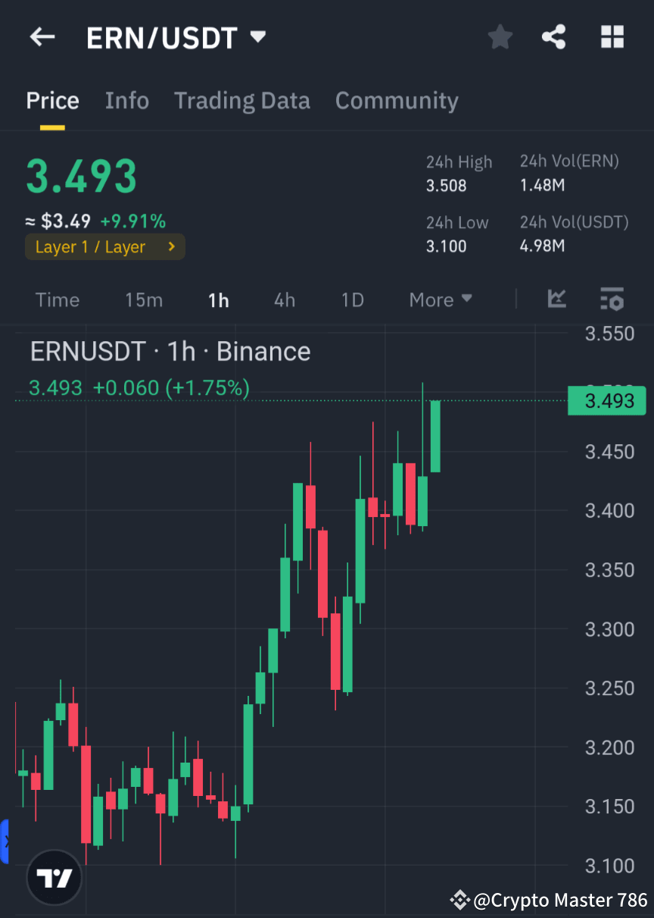Share the ERN/USDT pair via share icon
This screenshot has height=918, width=654.
pyautogui.click(x=553, y=36)
